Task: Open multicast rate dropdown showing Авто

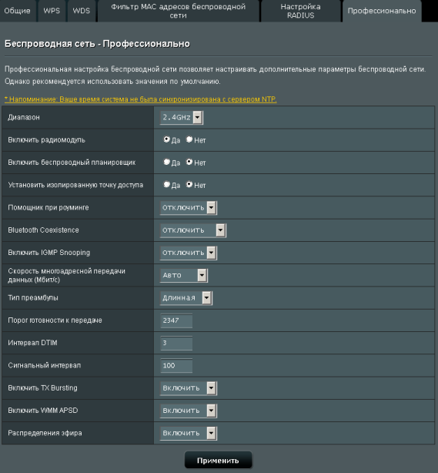Action: [x=184, y=275]
